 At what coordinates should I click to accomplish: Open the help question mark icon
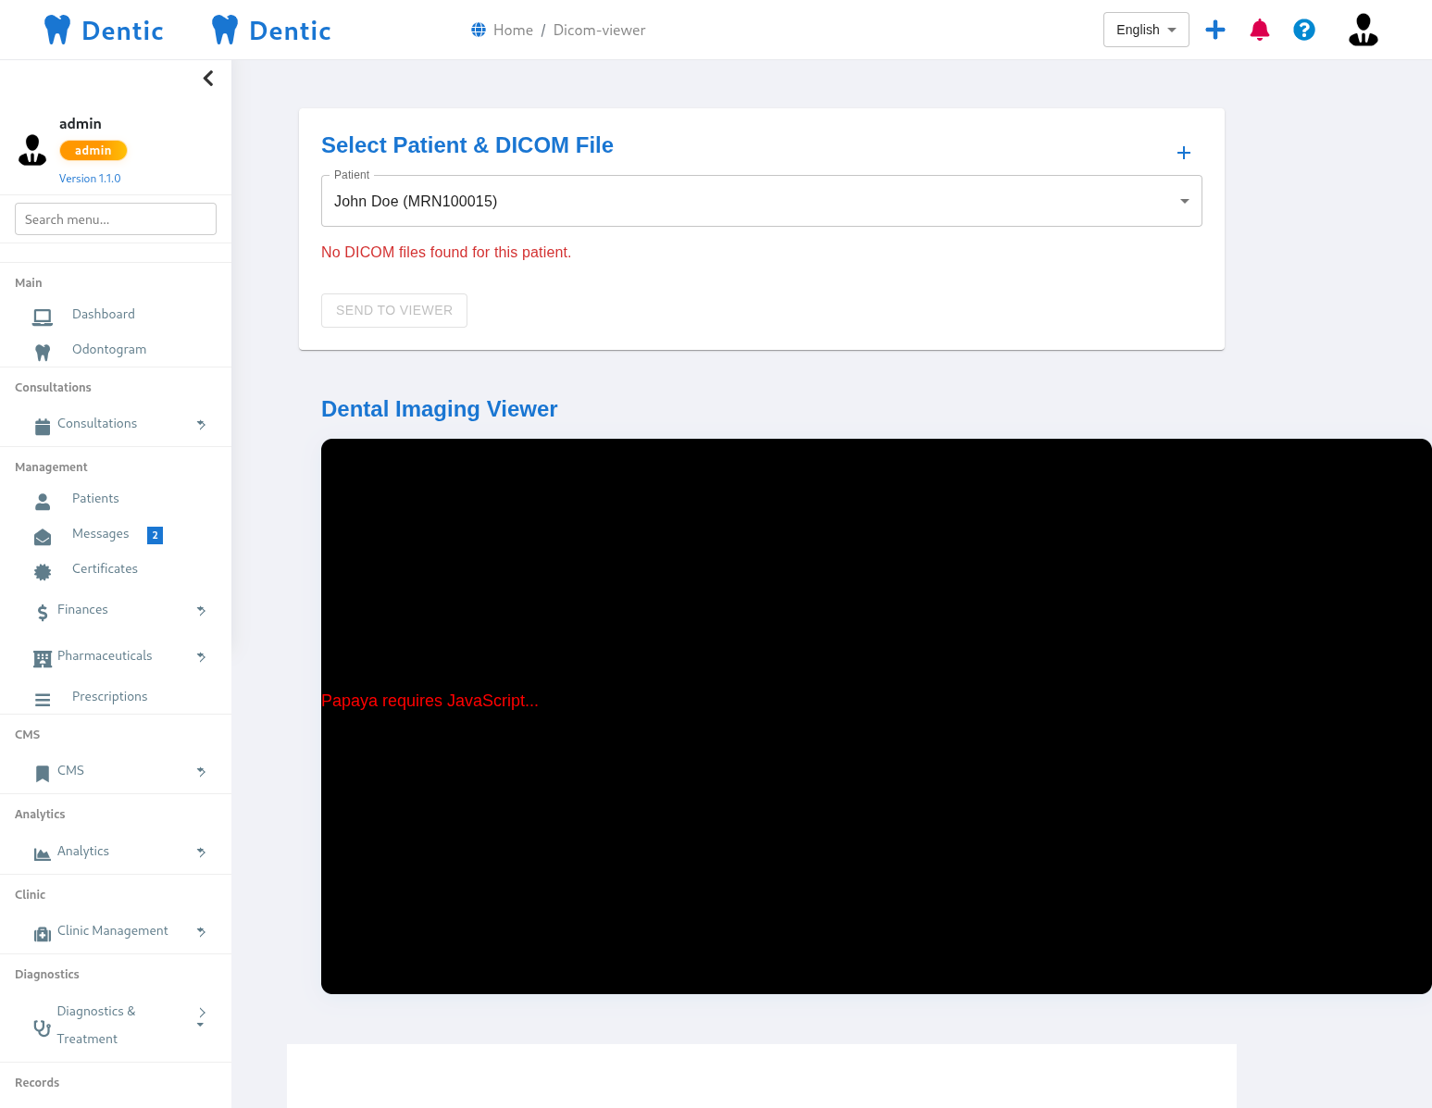click(x=1303, y=31)
